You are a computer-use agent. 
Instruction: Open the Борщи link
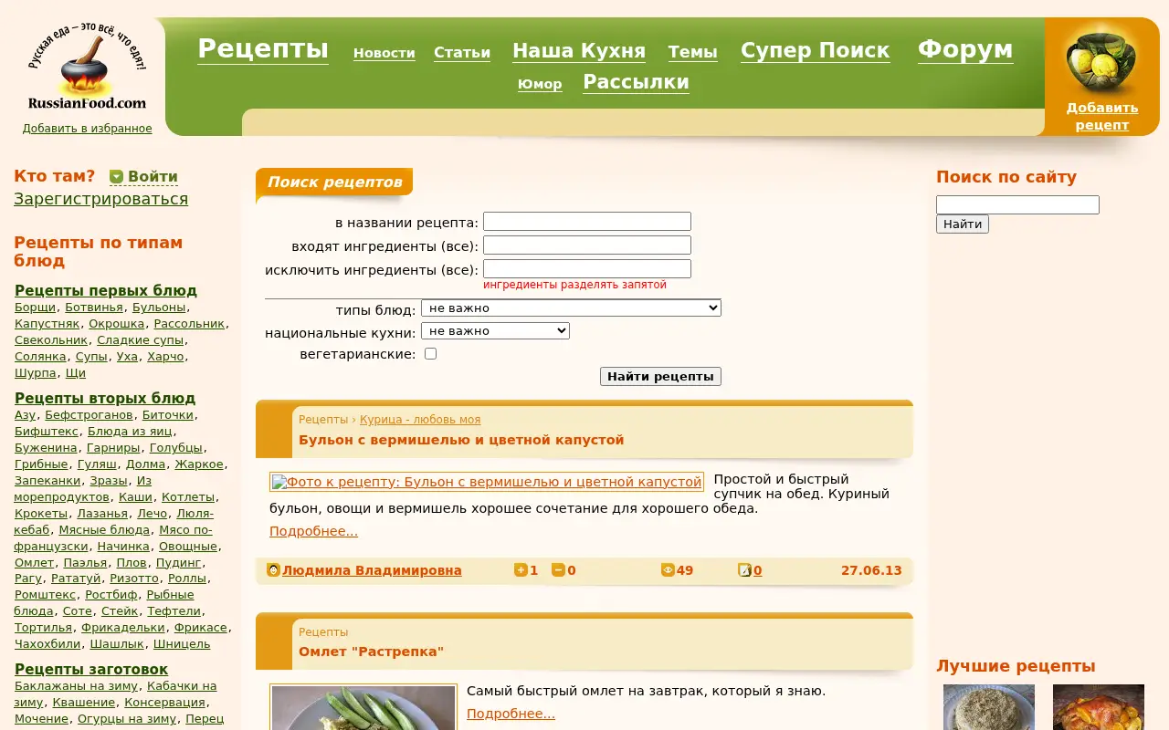[x=35, y=308]
